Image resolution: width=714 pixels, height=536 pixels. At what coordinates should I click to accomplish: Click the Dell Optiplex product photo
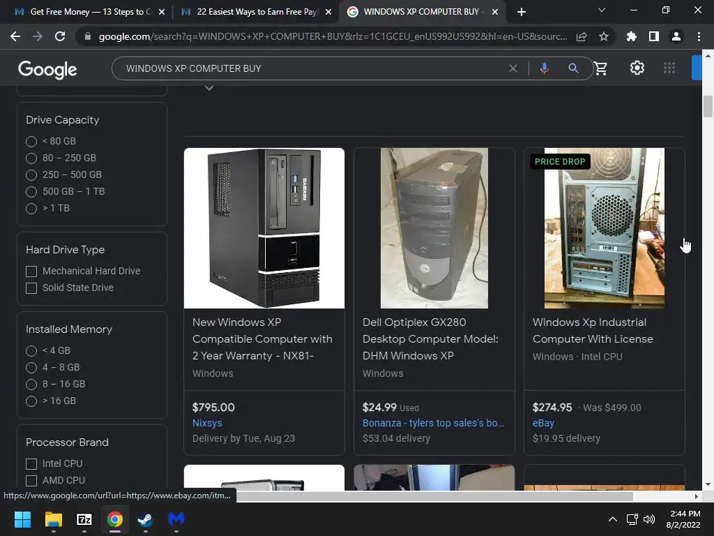point(434,228)
